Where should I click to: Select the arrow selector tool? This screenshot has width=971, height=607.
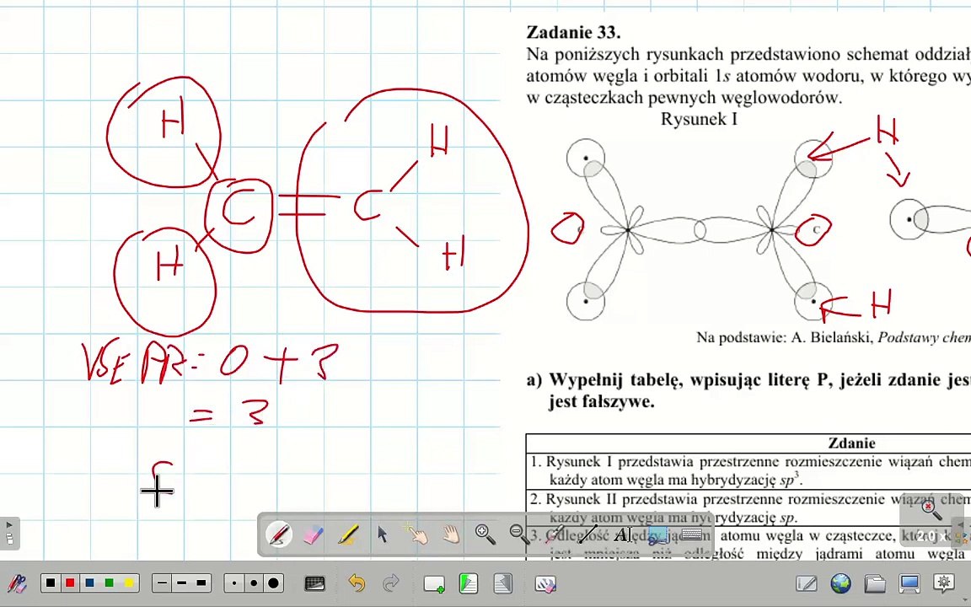pos(382,534)
